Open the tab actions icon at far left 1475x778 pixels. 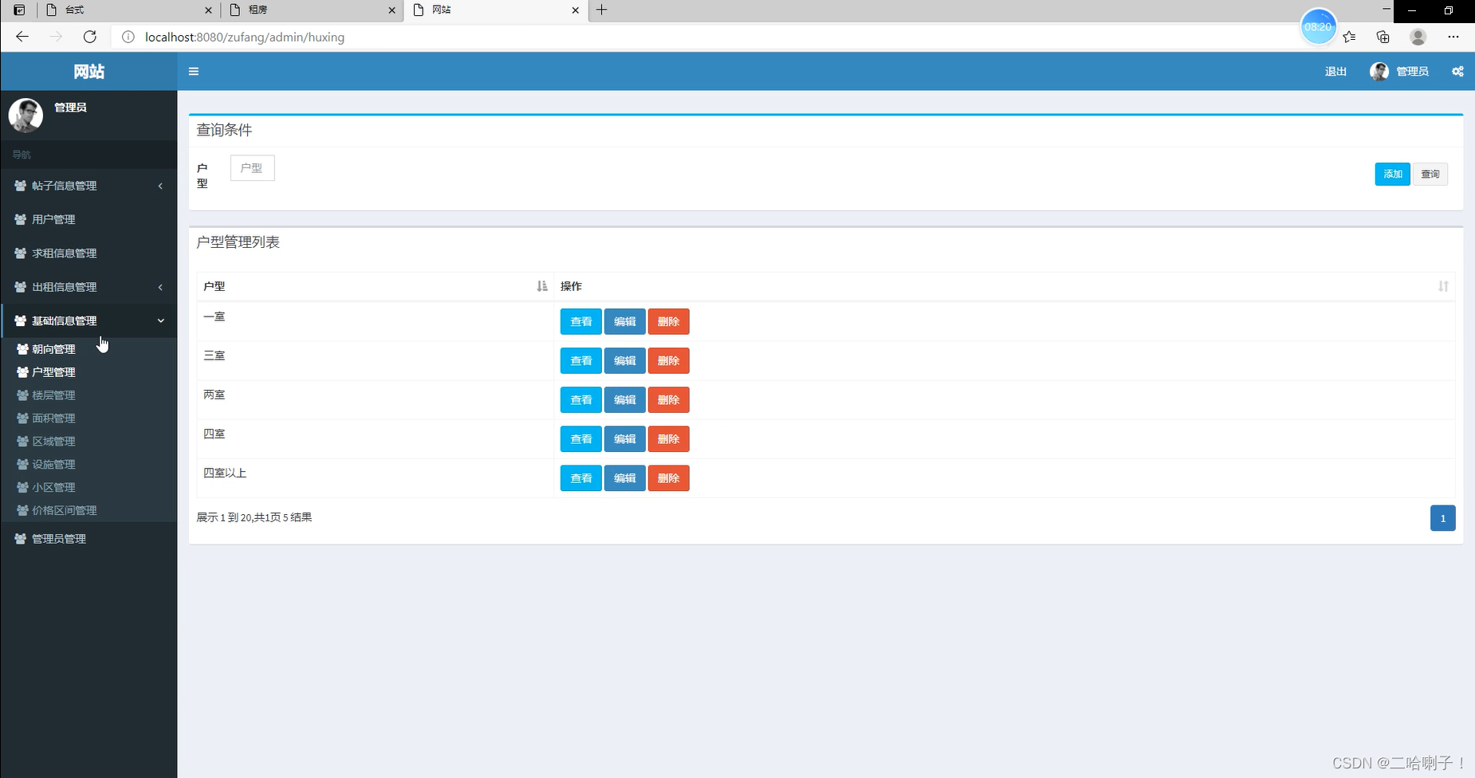pyautogui.click(x=19, y=10)
